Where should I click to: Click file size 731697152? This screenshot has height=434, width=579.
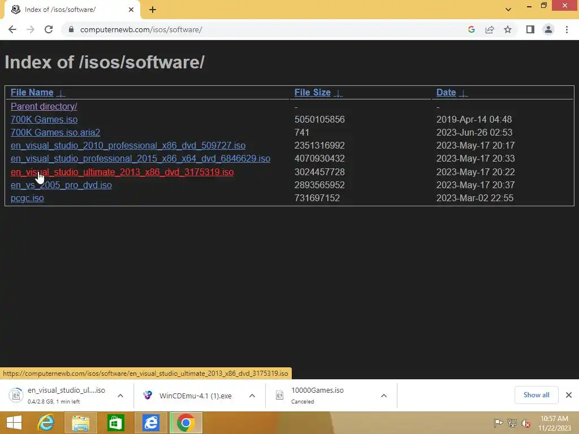(x=317, y=198)
